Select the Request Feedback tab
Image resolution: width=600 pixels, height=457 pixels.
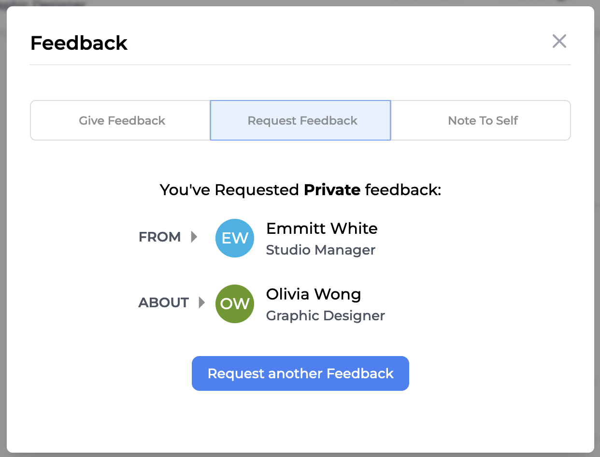tap(302, 120)
